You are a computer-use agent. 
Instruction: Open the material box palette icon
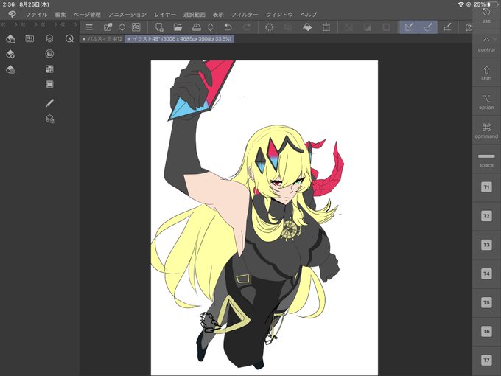click(50, 119)
